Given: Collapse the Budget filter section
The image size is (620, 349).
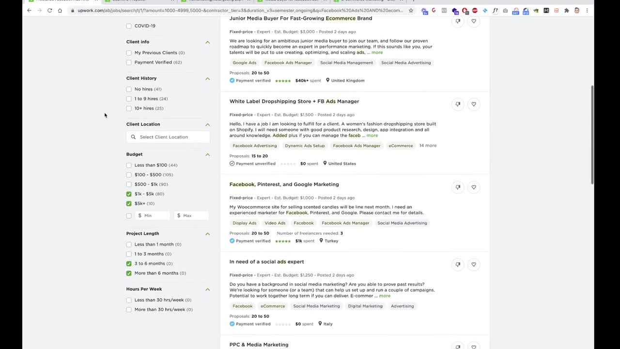Looking at the screenshot, I should click(x=207, y=155).
